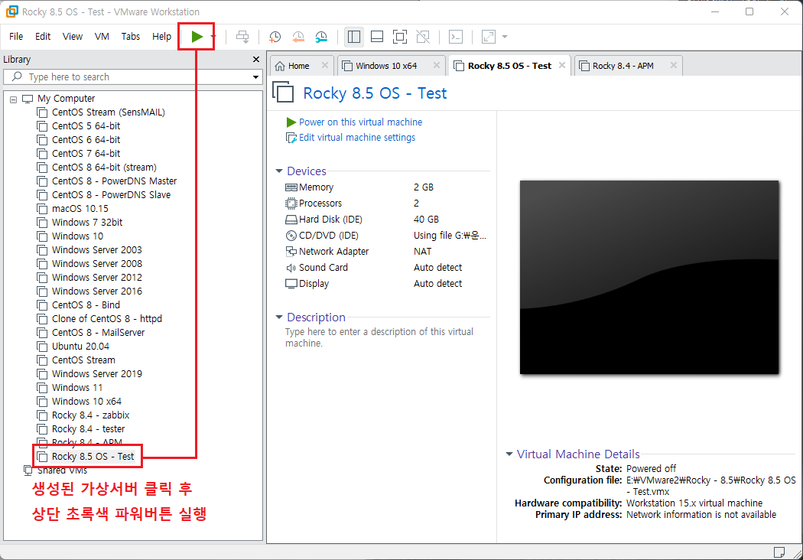Close the Rocky 8.5 OS - Test tab
803x560 pixels.
click(562, 65)
